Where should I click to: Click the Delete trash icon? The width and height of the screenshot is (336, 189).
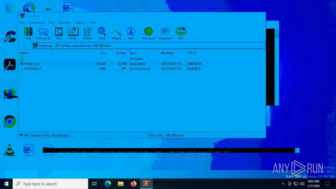[87, 33]
